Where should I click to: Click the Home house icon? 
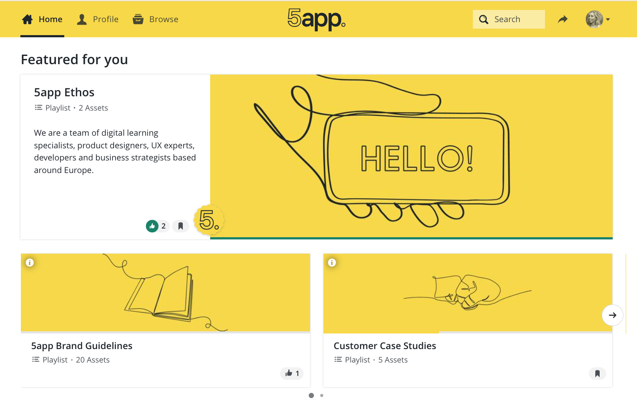coord(27,20)
